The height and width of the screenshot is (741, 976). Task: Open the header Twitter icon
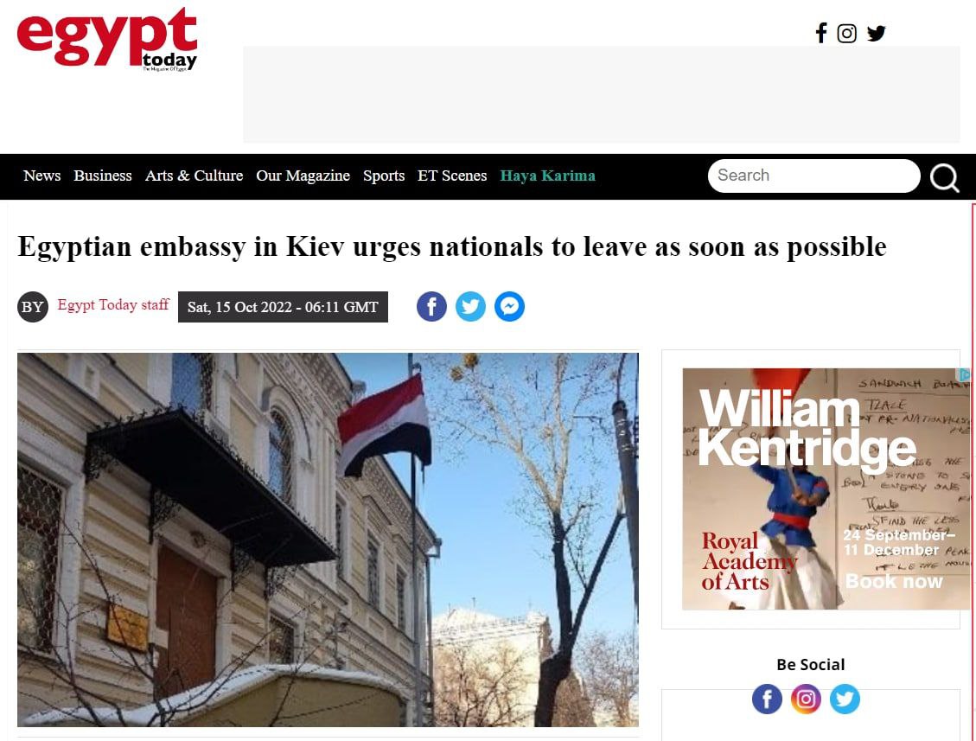coord(876,33)
